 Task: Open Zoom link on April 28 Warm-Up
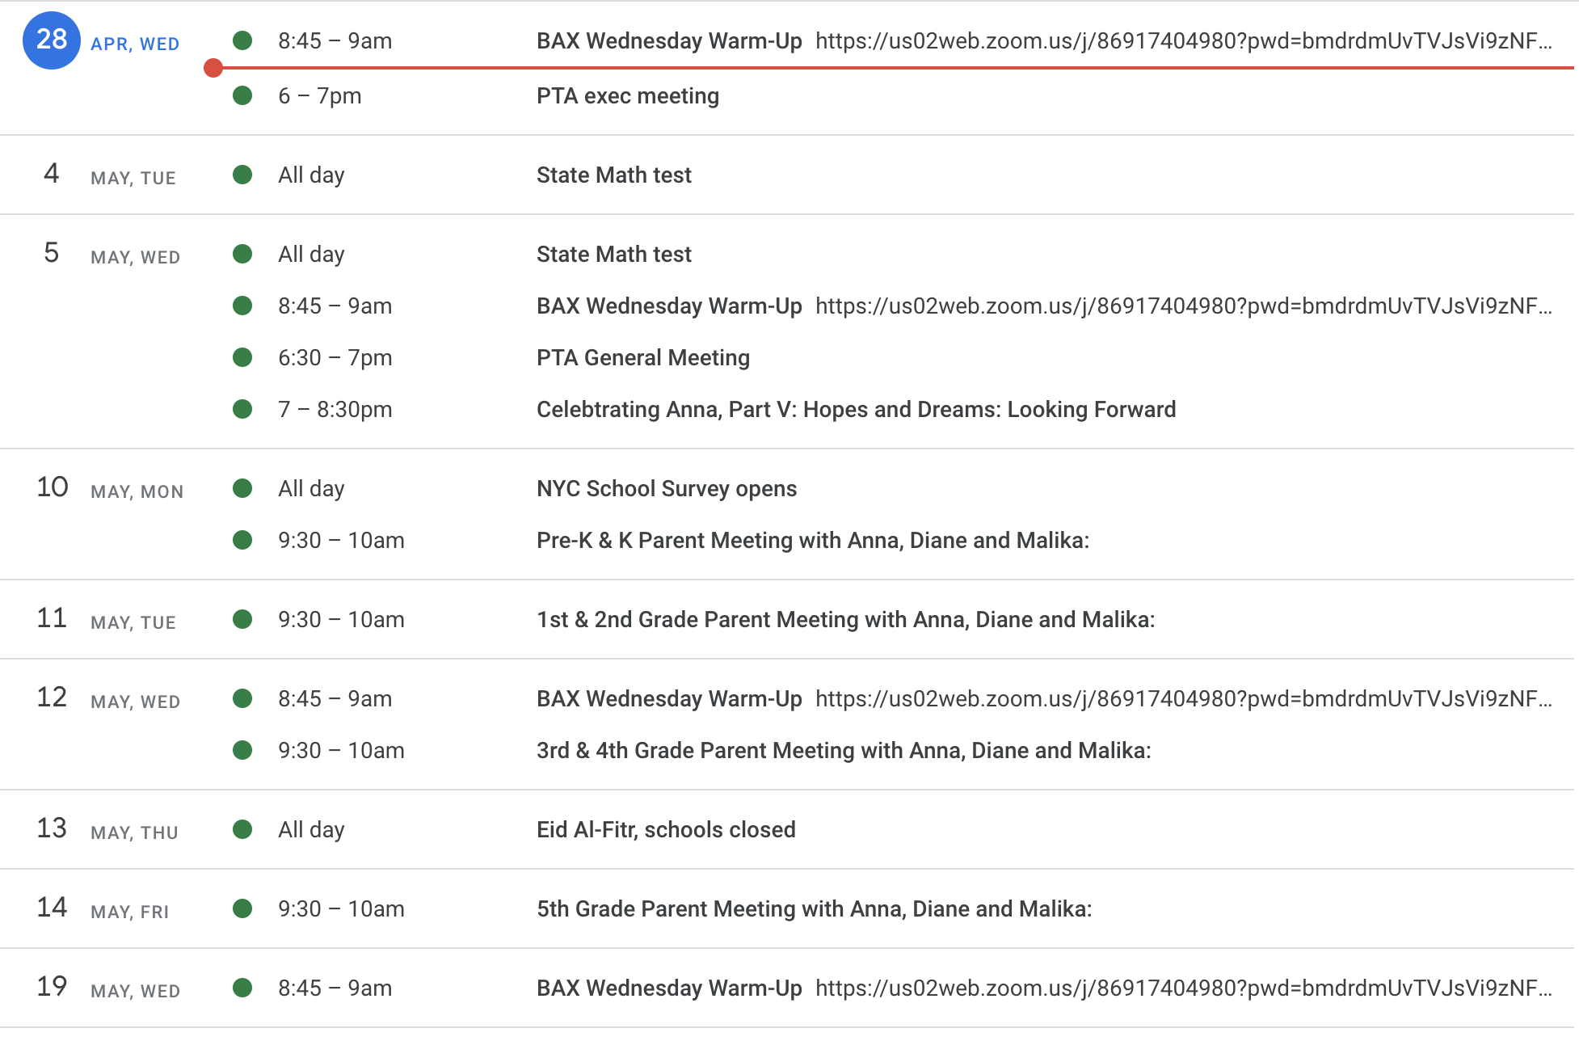click(x=1183, y=41)
